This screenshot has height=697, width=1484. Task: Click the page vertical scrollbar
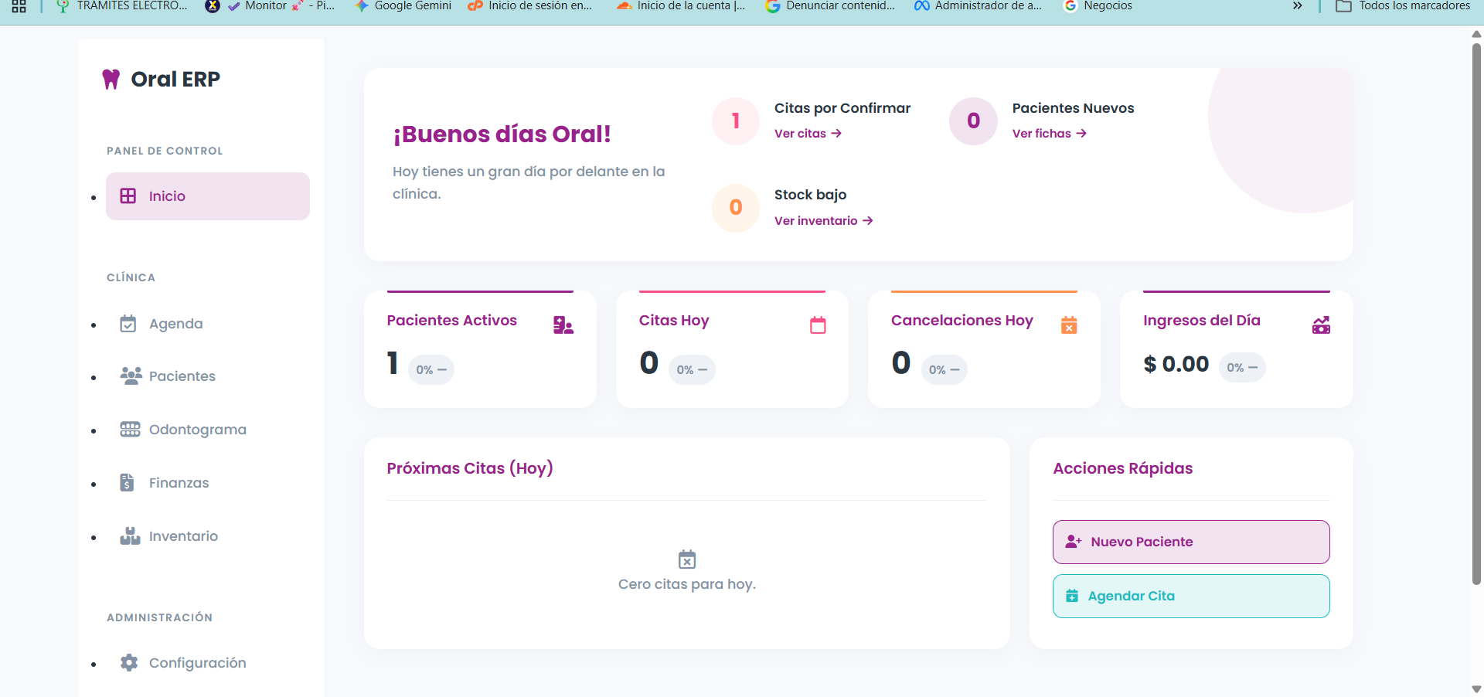point(1476,313)
